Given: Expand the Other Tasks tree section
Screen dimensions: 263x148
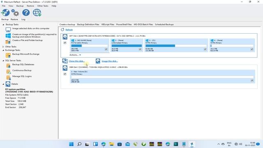Looking at the screenshot, I should 3,46.
